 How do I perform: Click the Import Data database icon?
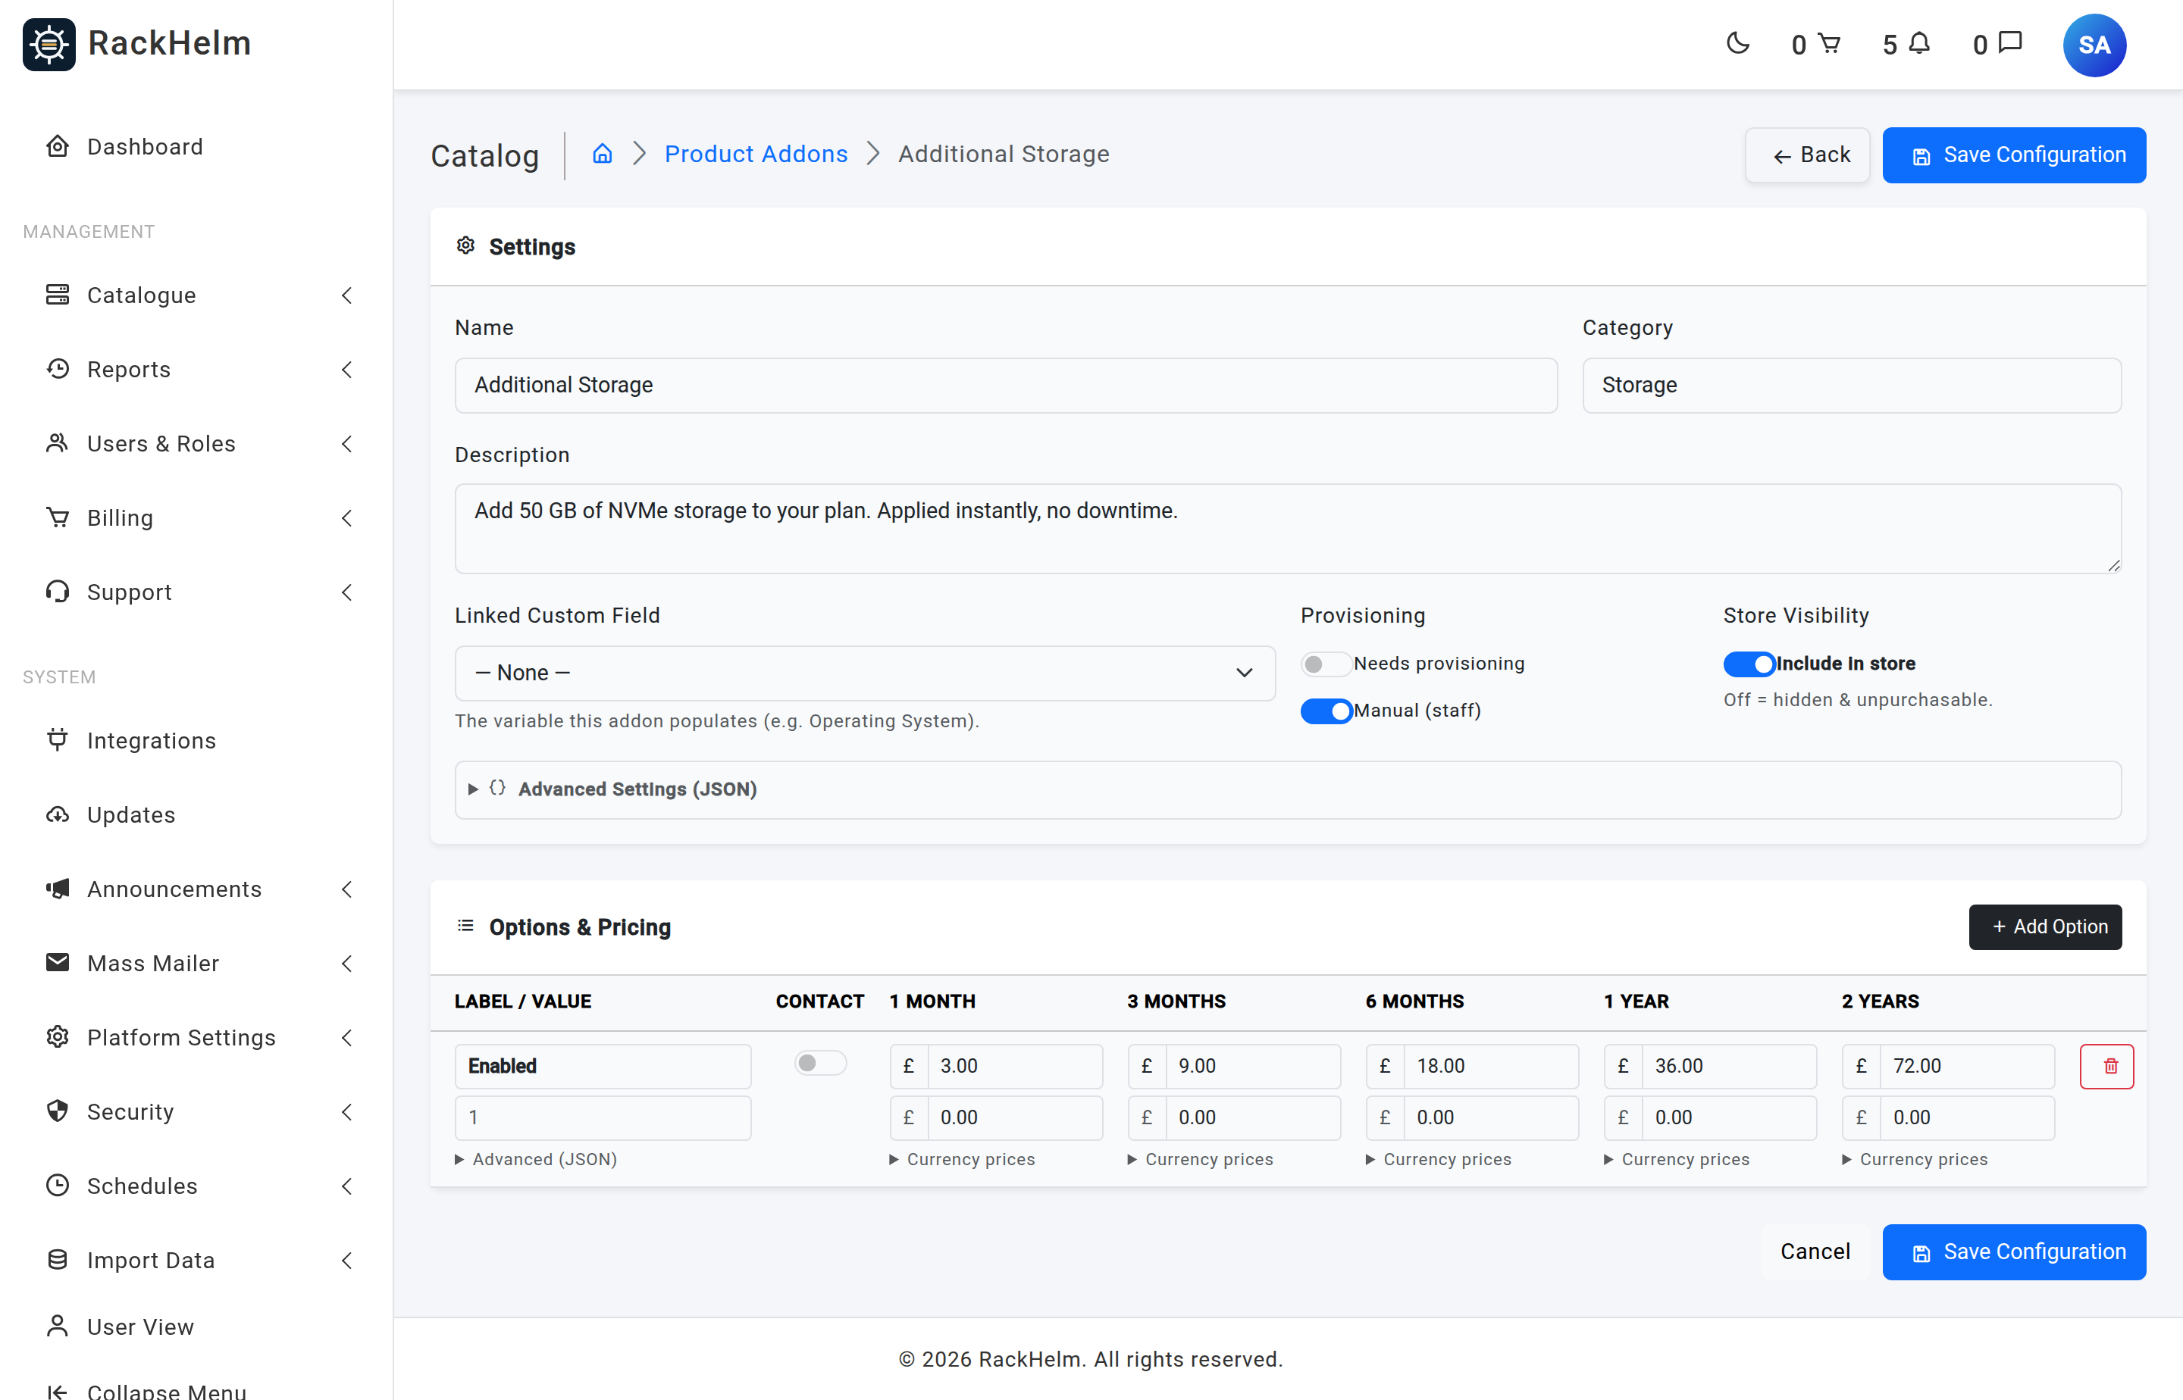(x=58, y=1259)
